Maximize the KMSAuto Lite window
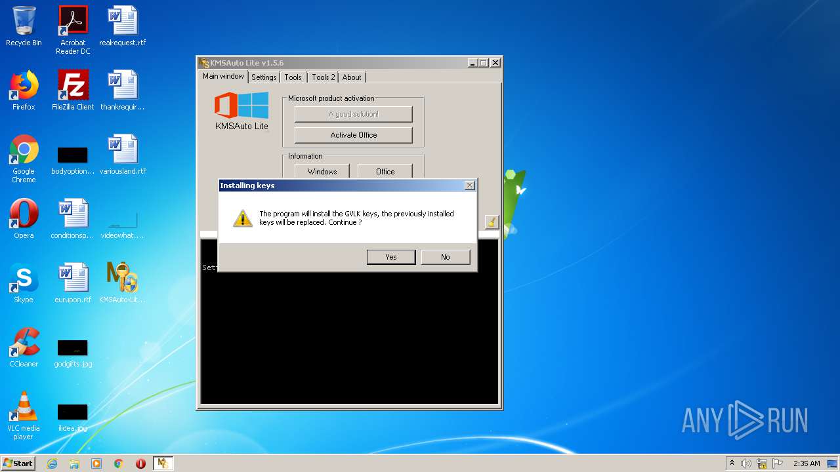 coord(484,63)
